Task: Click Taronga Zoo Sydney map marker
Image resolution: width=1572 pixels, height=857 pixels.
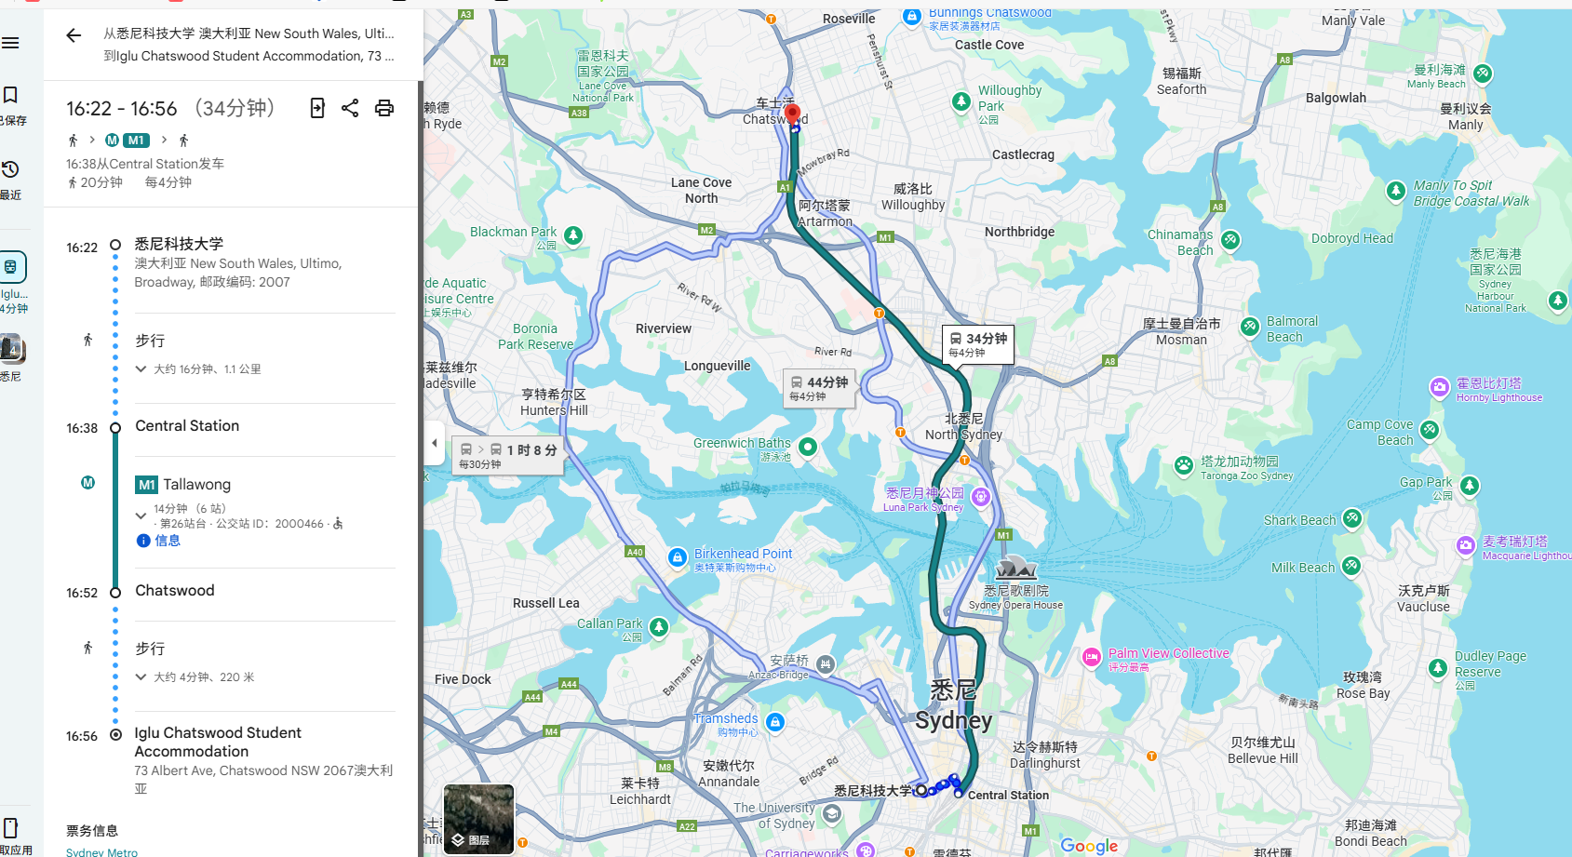Action: [x=1184, y=466]
